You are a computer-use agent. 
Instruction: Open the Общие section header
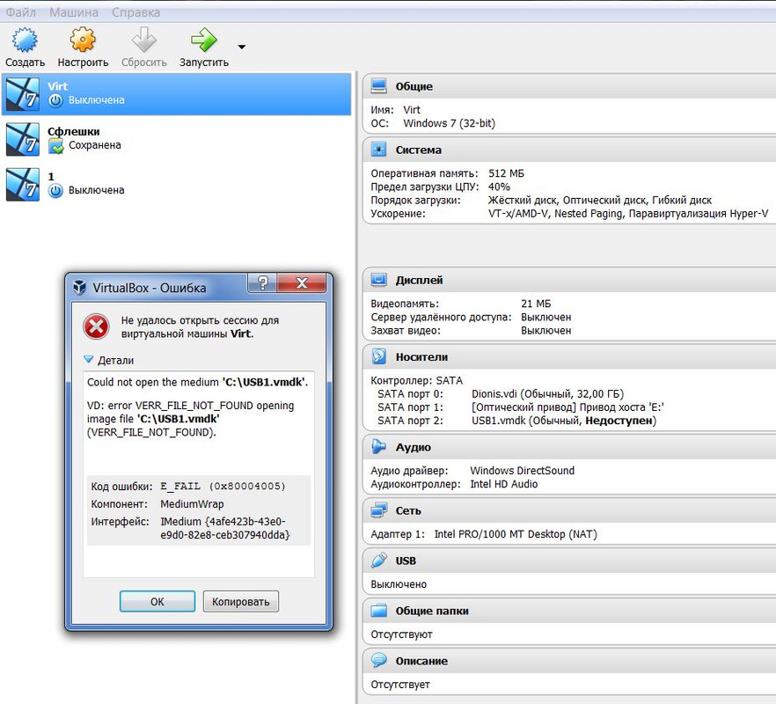click(570, 86)
